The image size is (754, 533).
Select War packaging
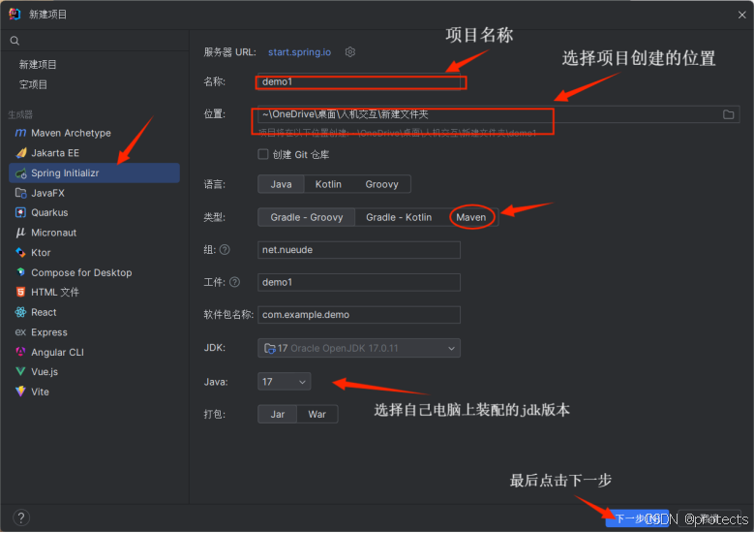pos(317,415)
